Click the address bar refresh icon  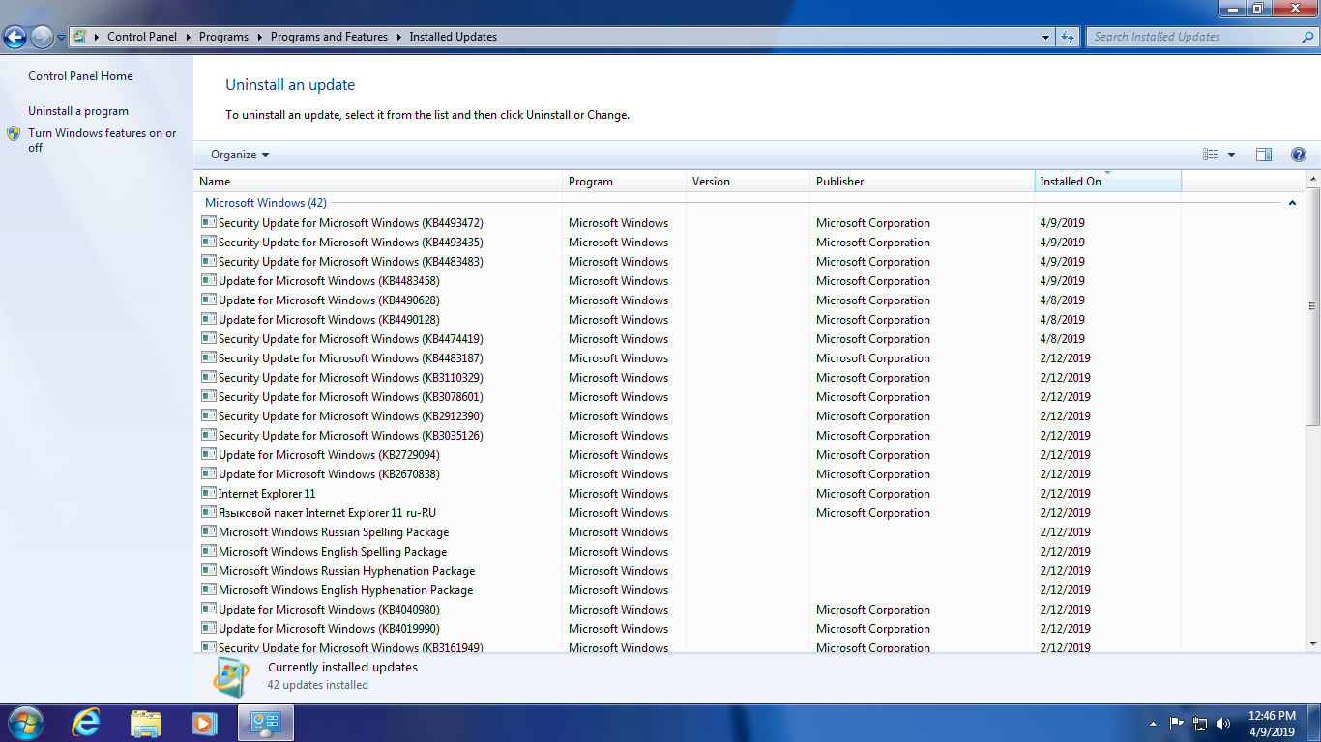[1068, 37]
